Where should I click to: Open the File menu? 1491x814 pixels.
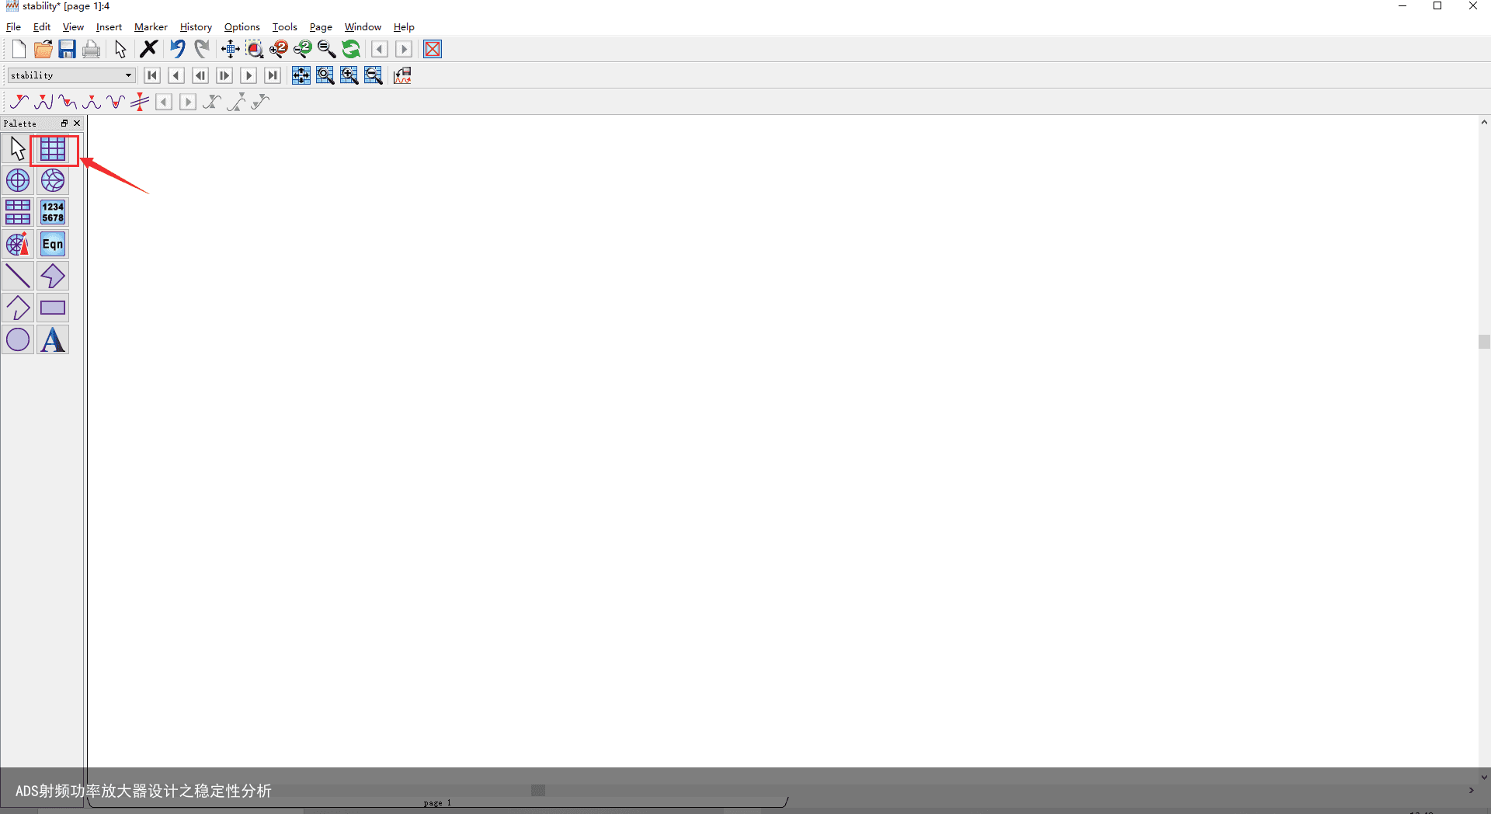tap(13, 26)
